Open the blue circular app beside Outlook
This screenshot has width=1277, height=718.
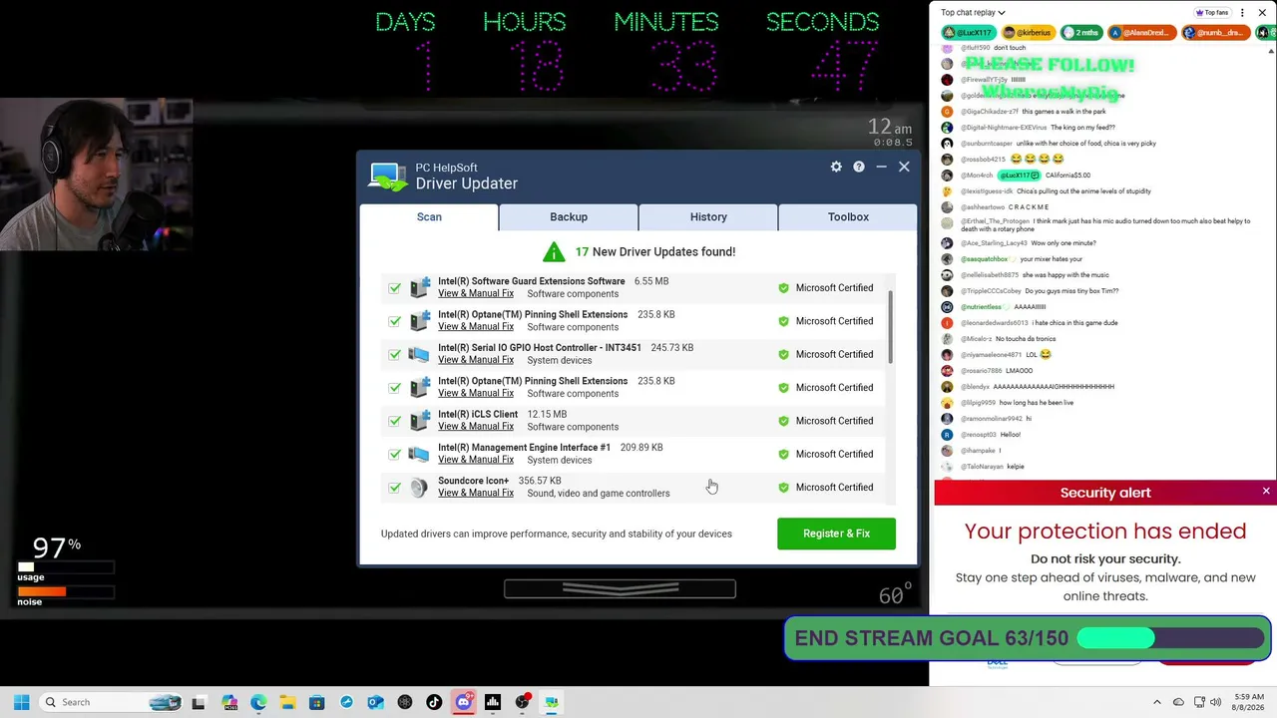click(x=346, y=702)
